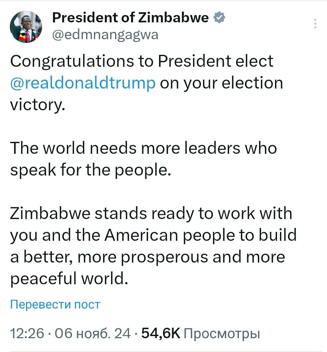Click the "peaceful world." closing line
This screenshot has height=352, width=327.
click(69, 279)
